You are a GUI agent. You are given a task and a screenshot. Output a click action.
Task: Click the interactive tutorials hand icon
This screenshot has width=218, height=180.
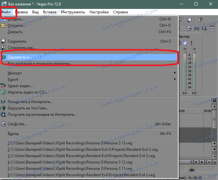coord(190,20)
